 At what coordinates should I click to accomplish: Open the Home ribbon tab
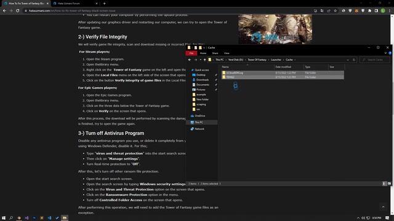click(203, 53)
